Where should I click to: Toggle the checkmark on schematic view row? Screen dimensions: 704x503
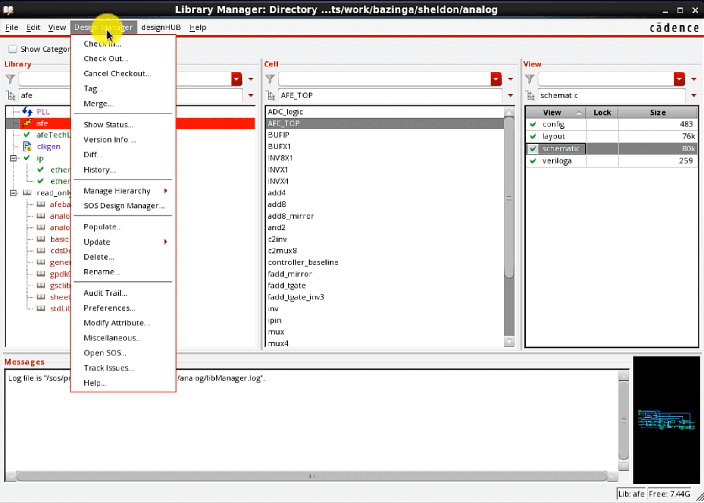click(x=533, y=149)
